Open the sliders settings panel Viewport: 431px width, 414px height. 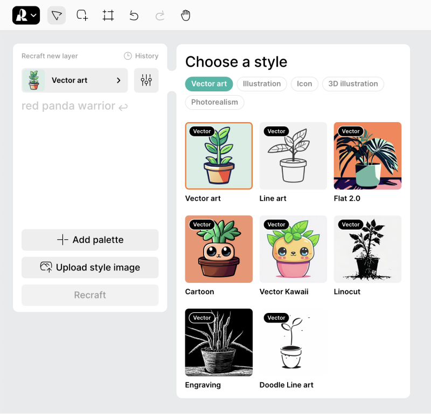click(x=146, y=81)
